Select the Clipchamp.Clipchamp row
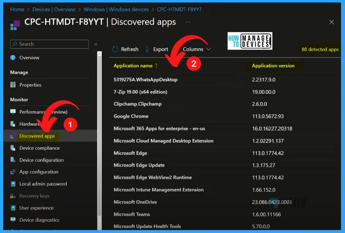The image size is (345, 233). [x=225, y=104]
